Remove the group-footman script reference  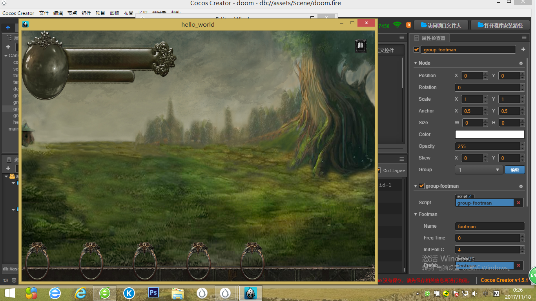[x=518, y=203]
